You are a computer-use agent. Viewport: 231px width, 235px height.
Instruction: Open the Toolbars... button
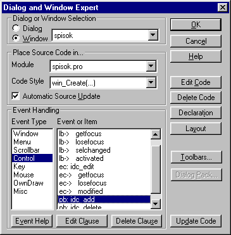tap(196, 157)
